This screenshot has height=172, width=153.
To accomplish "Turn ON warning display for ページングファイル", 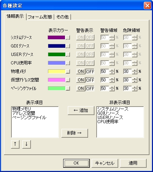I will pos(81,88).
